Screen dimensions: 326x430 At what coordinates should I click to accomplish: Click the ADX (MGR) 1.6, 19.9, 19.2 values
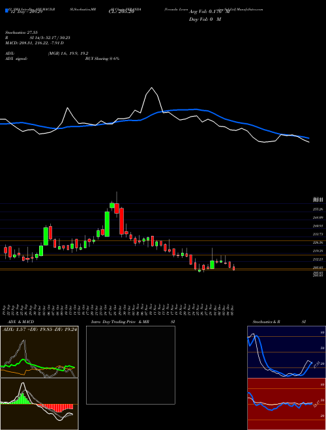point(68,54)
